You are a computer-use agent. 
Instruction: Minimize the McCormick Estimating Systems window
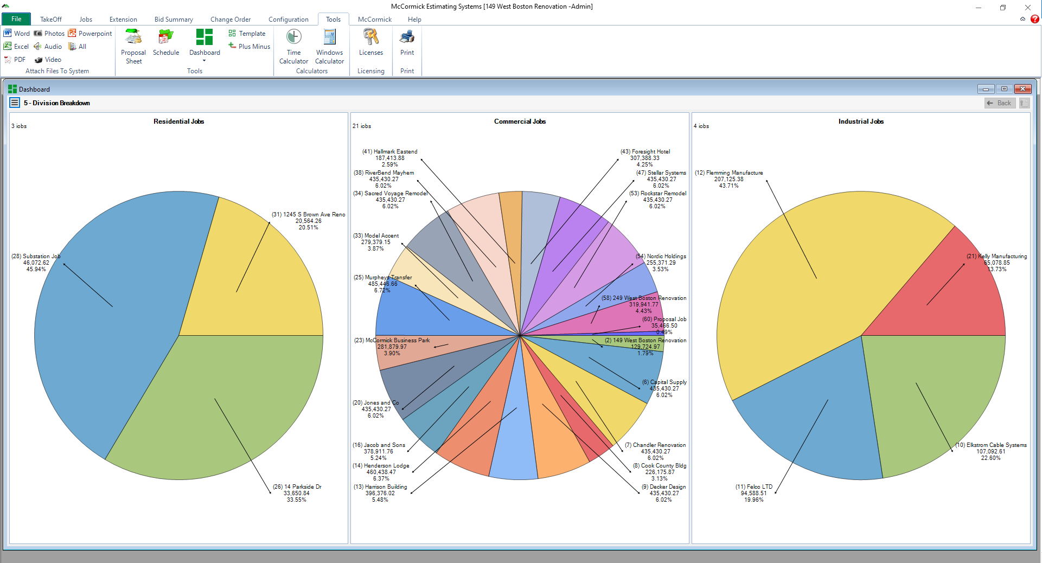tap(979, 7)
